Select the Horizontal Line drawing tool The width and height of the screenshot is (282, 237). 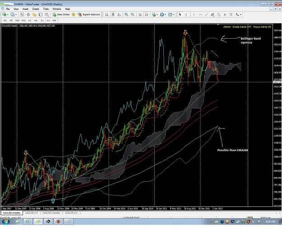click(200, 14)
